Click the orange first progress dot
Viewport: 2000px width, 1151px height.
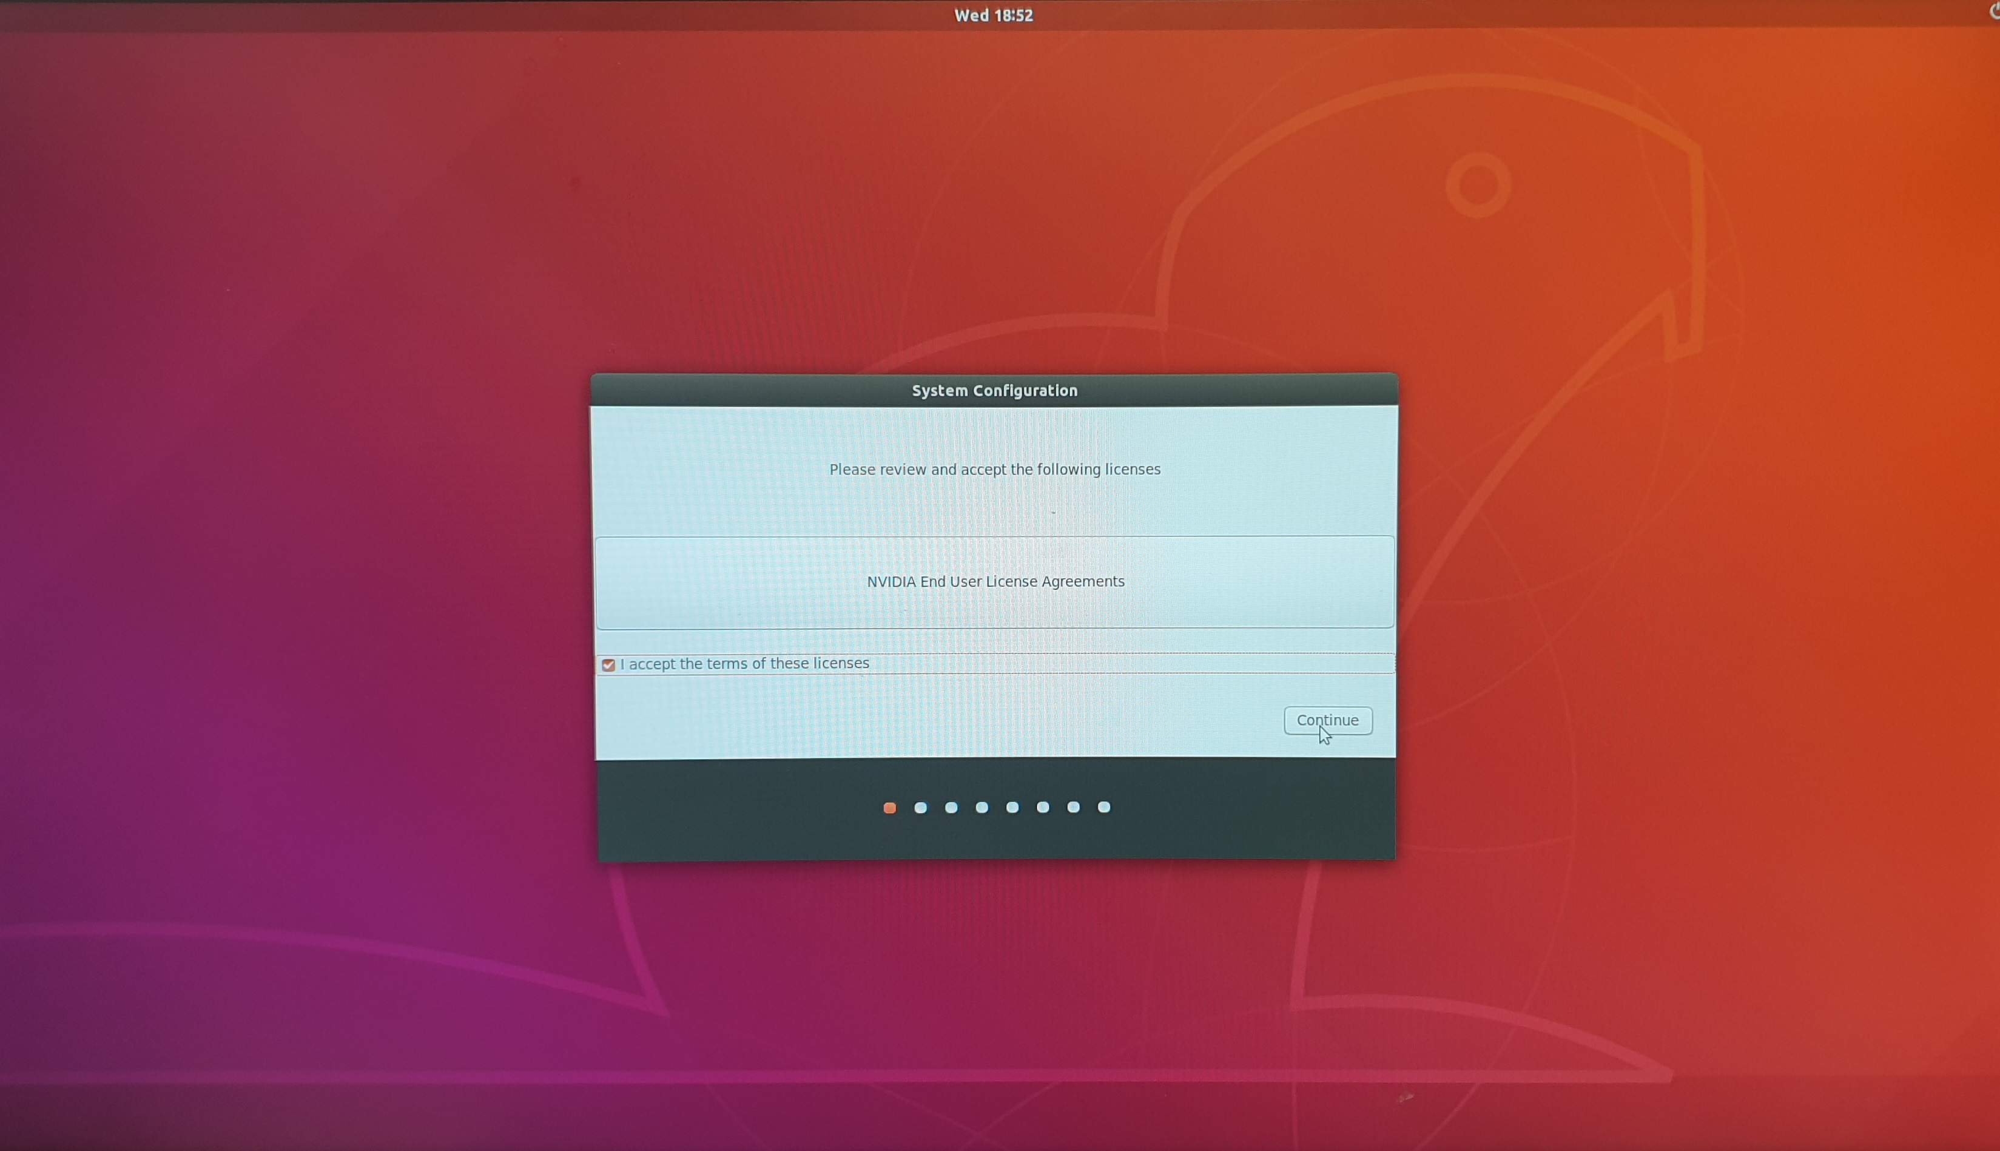coord(890,808)
